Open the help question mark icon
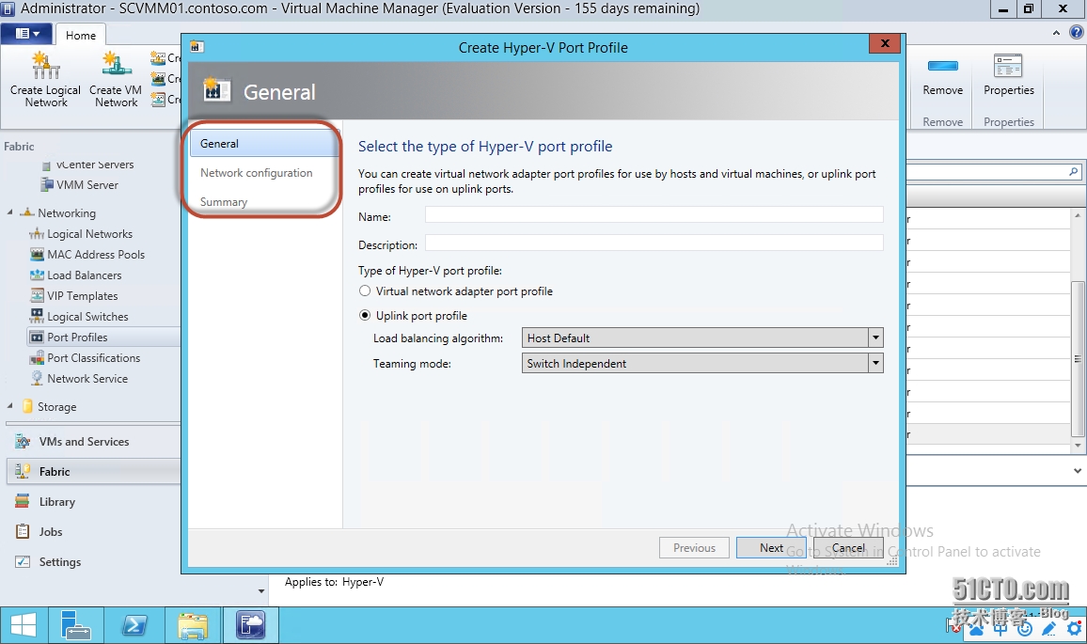Viewport: 1087px width, 644px height. click(1076, 32)
